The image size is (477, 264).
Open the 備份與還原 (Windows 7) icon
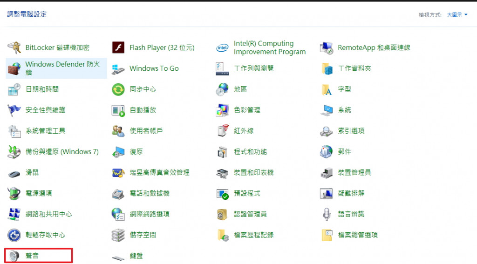(x=14, y=152)
